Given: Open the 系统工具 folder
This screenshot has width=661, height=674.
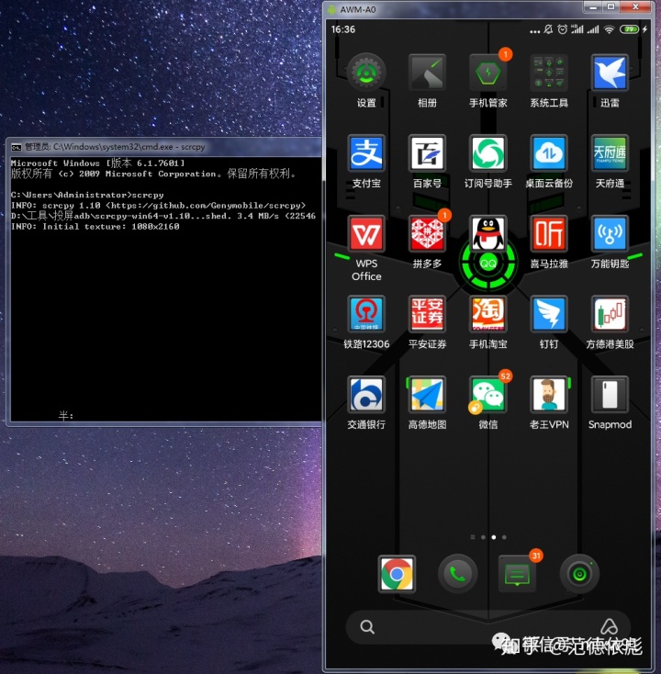Looking at the screenshot, I should point(549,73).
